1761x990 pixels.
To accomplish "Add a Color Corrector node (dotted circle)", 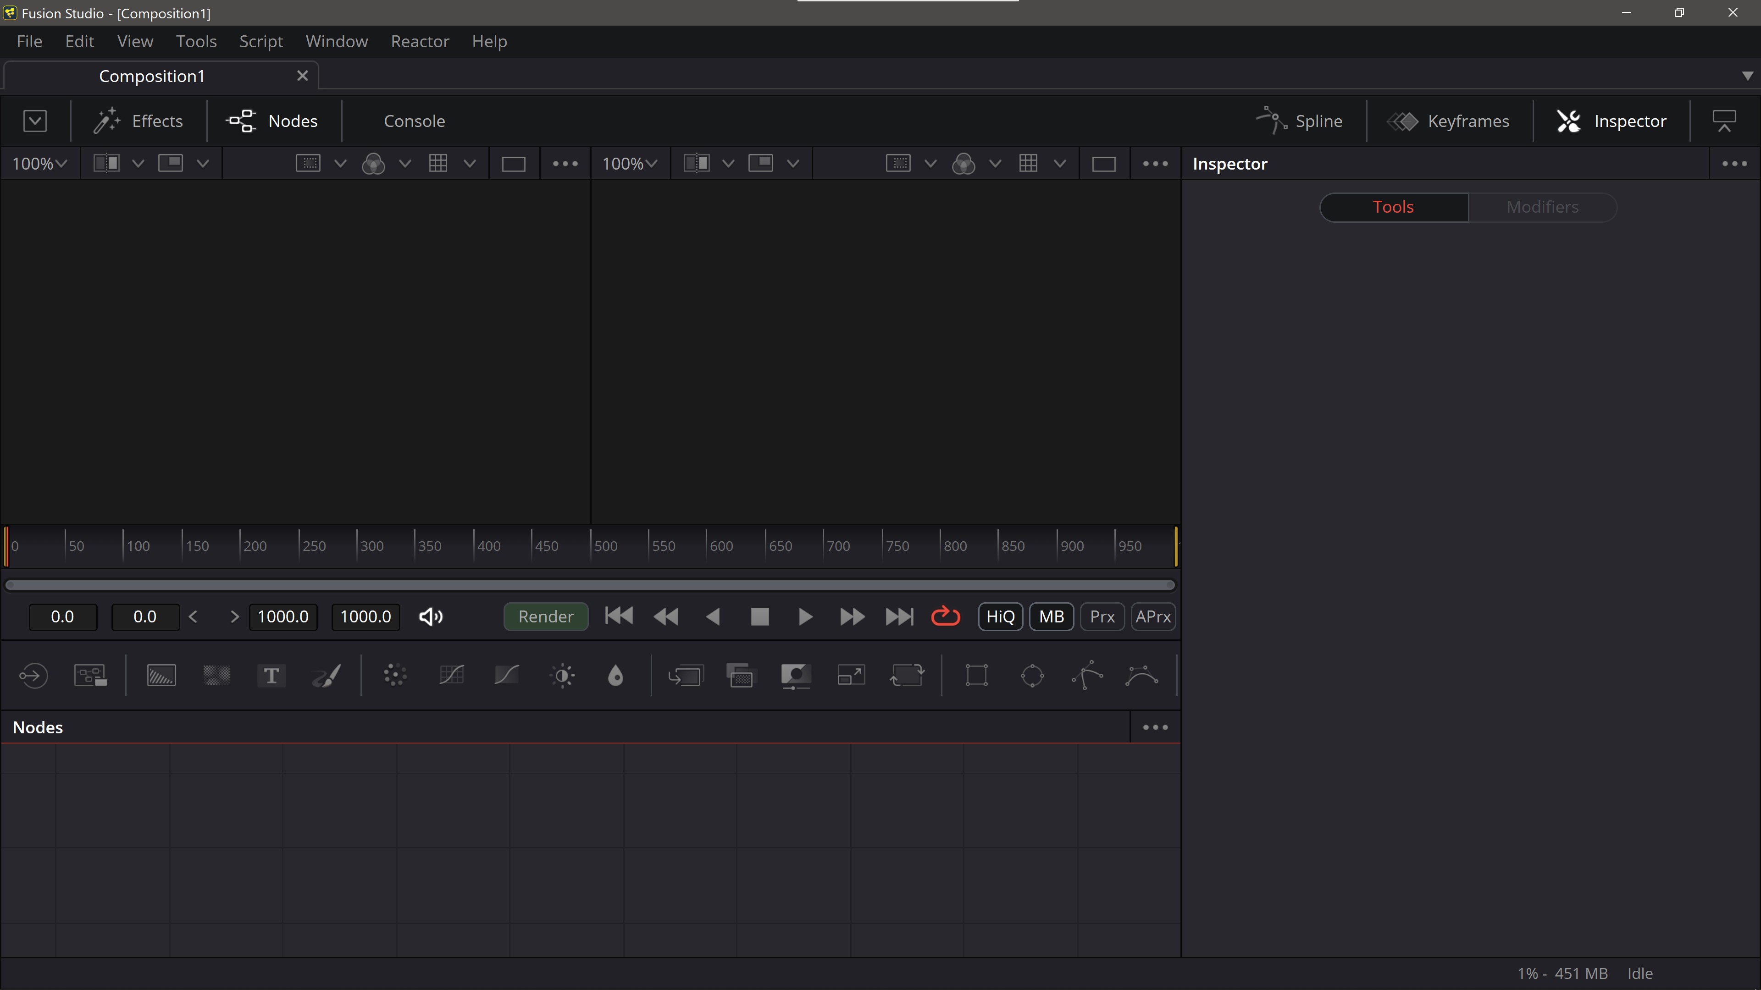I will pyautogui.click(x=395, y=676).
